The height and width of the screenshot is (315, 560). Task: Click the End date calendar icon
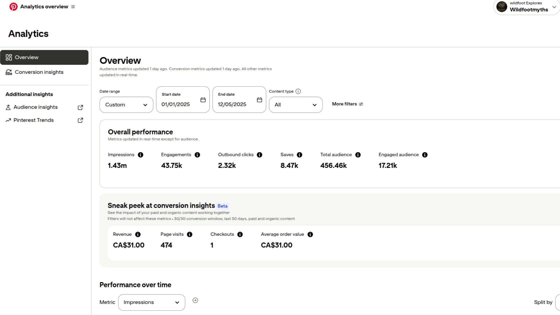(259, 100)
